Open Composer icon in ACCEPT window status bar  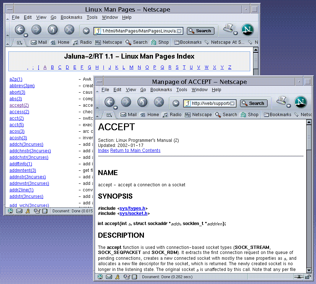[127, 277]
